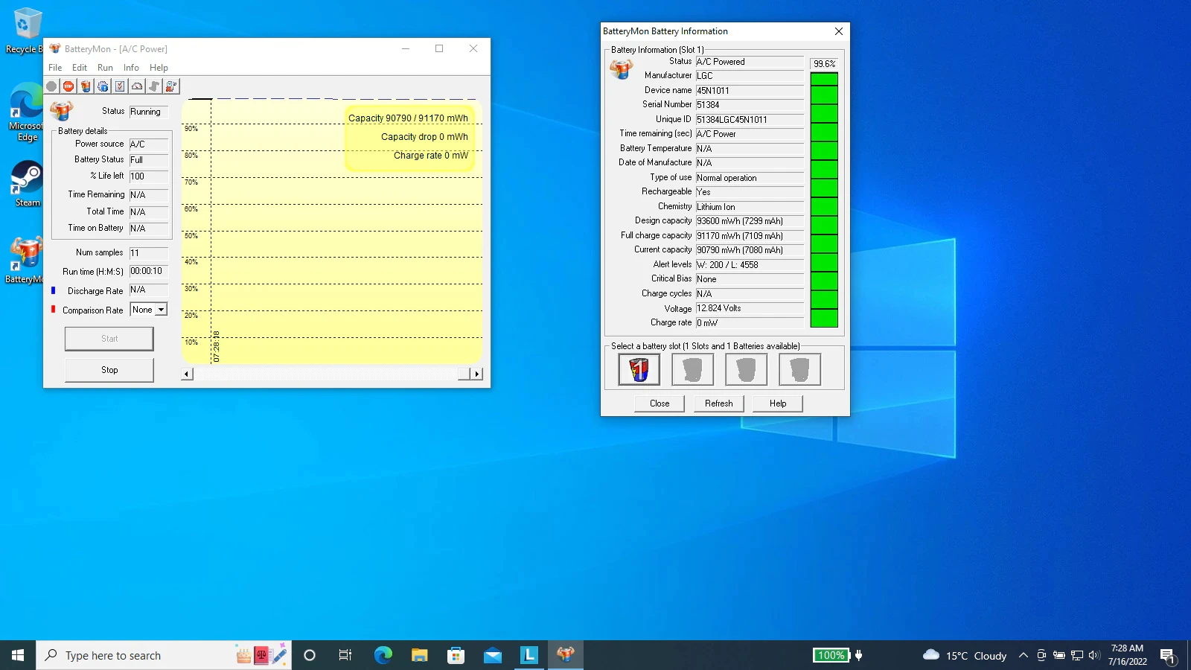The height and width of the screenshot is (670, 1191).
Task: Click the battery information toolbar icon
Action: 86,86
